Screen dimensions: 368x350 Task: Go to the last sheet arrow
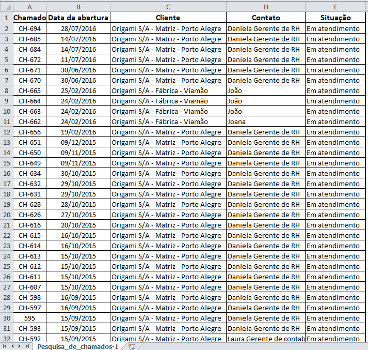(27, 346)
